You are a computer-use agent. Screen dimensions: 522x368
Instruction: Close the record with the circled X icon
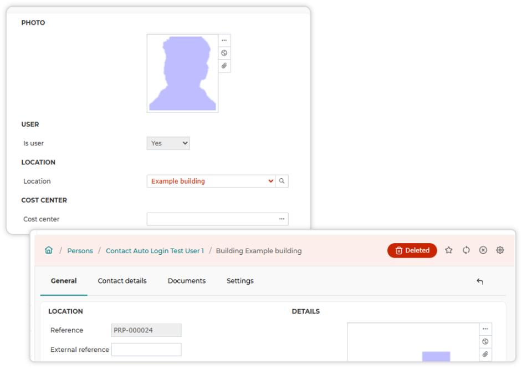coord(483,250)
